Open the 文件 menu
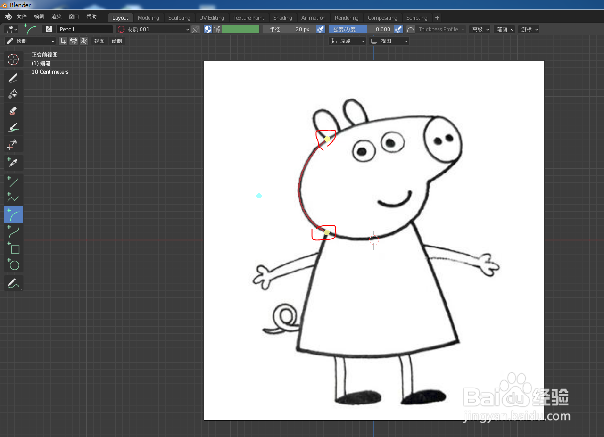This screenshot has width=604, height=437. point(21,16)
